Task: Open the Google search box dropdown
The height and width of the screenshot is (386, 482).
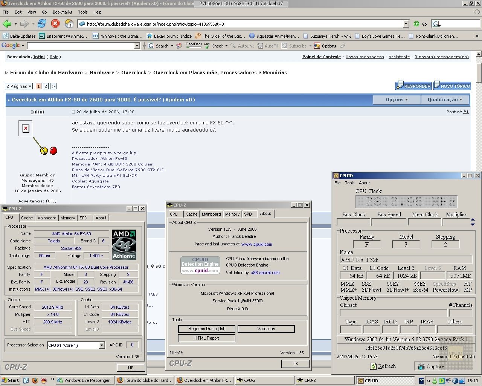Action: pyautogui.click(x=137, y=46)
